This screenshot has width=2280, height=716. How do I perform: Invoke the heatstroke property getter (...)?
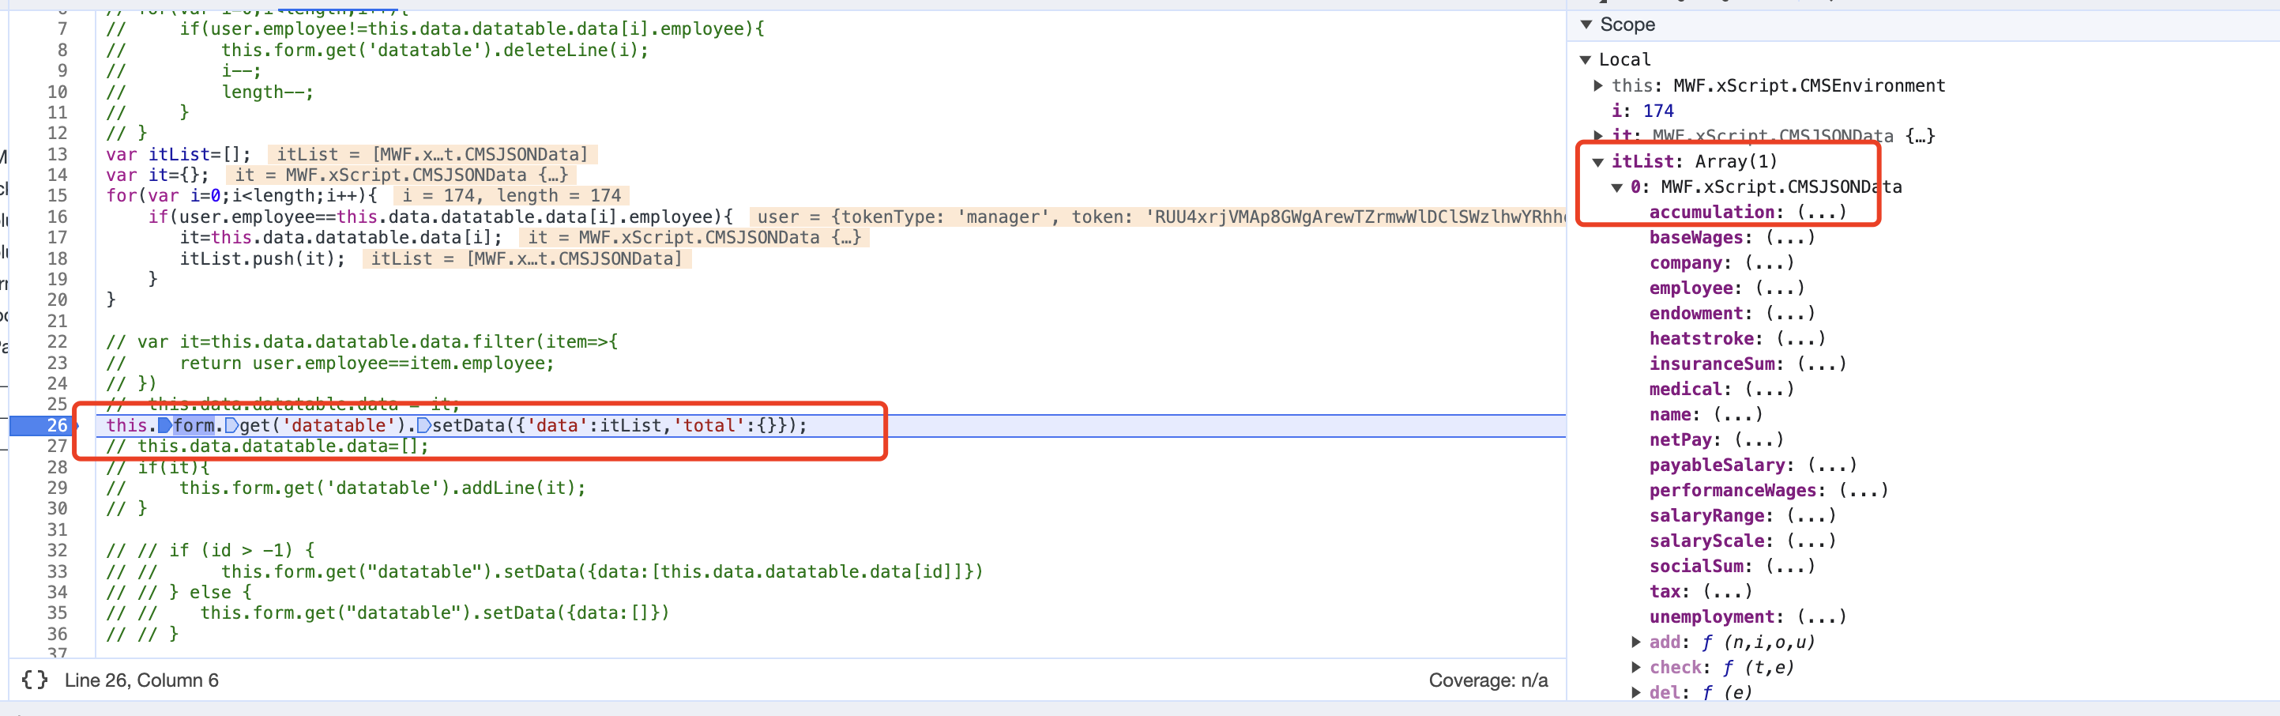1800,339
